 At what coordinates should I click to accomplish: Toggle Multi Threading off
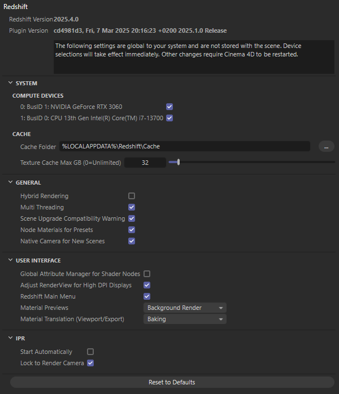132,207
